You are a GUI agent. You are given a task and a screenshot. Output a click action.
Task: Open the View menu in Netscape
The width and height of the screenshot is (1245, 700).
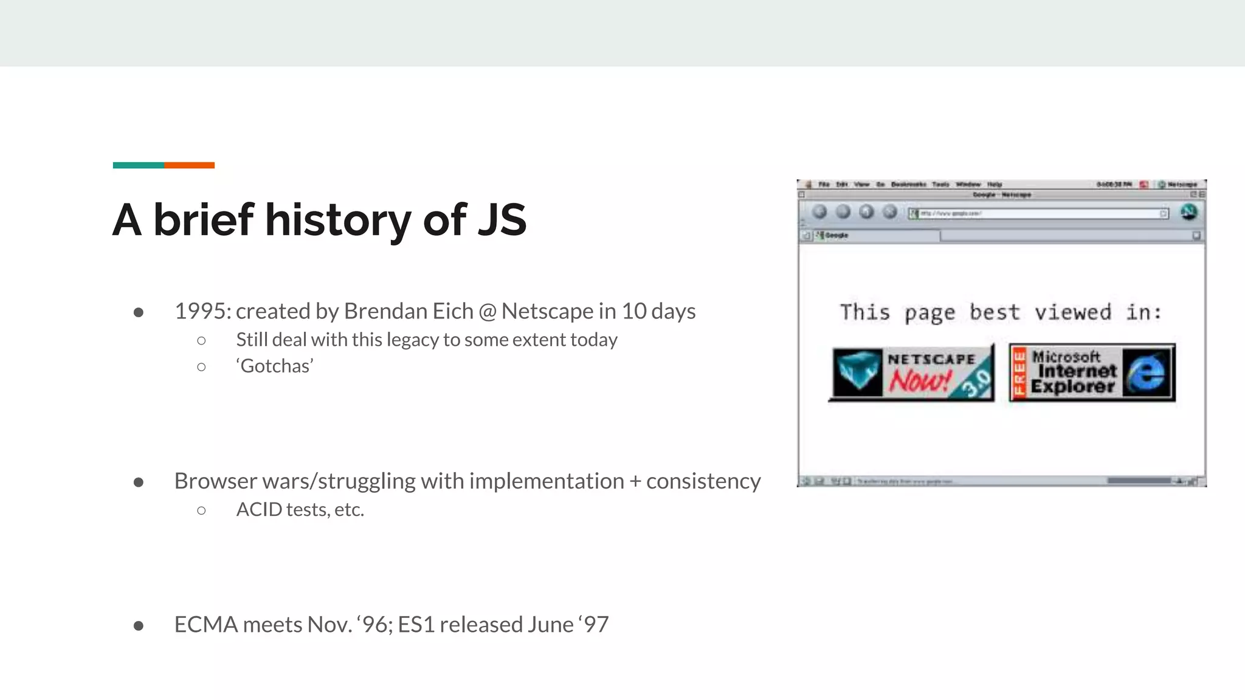(x=861, y=184)
